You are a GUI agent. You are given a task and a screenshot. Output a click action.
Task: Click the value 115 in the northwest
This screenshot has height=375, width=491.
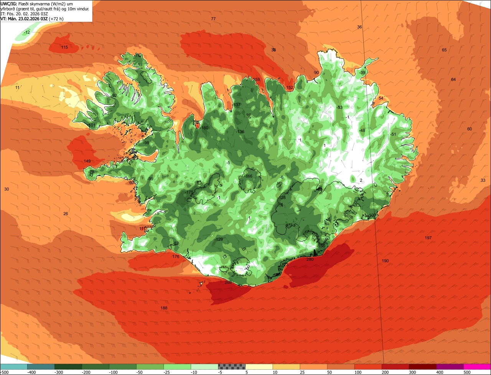point(64,48)
